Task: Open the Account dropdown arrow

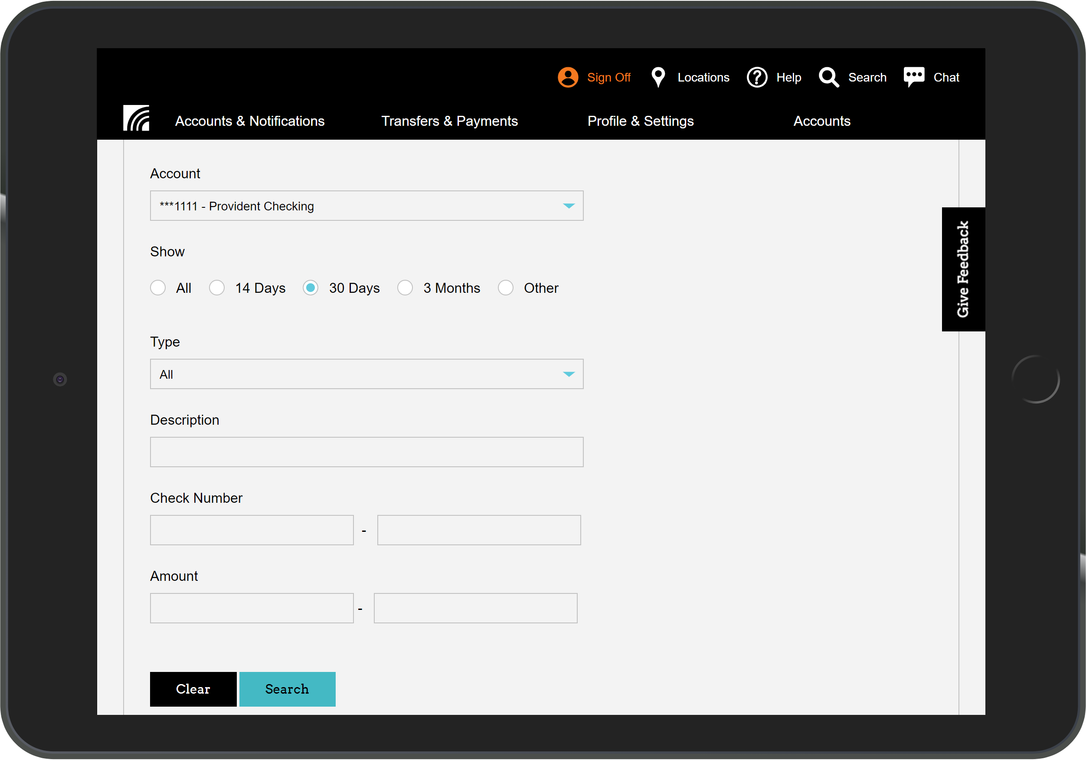Action: [x=569, y=205]
